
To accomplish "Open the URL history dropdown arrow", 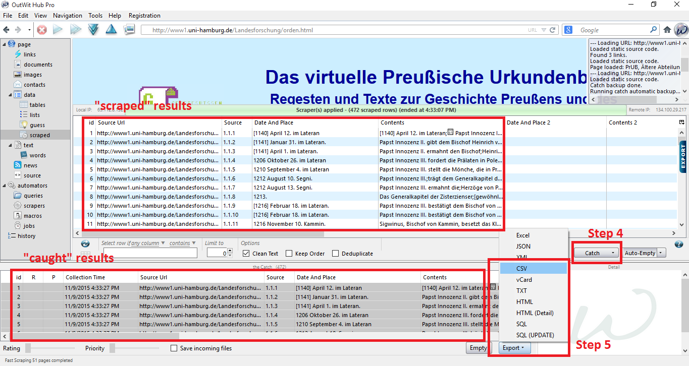I will point(543,30).
